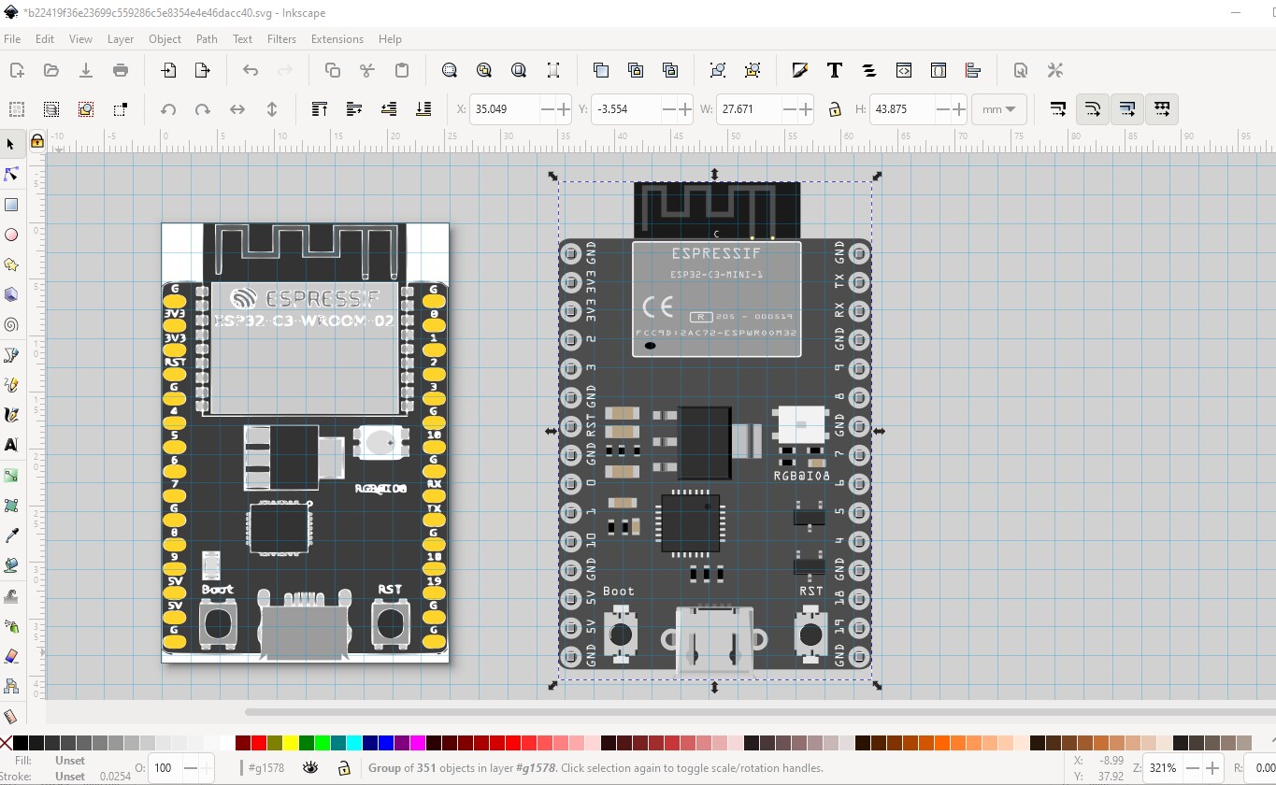Toggle width-height ratio lock

pos(835,109)
